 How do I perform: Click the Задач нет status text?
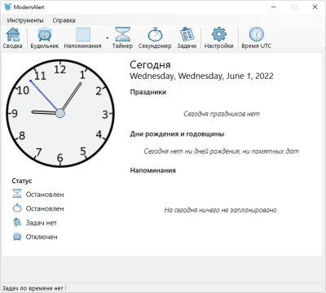42,223
